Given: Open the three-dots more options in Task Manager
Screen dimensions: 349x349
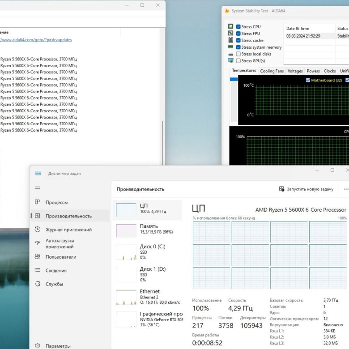Looking at the screenshot, I should point(346,189).
